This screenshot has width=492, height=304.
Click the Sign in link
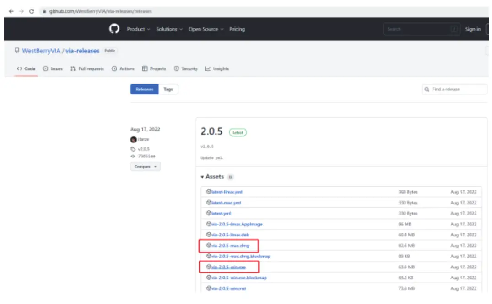point(472,29)
